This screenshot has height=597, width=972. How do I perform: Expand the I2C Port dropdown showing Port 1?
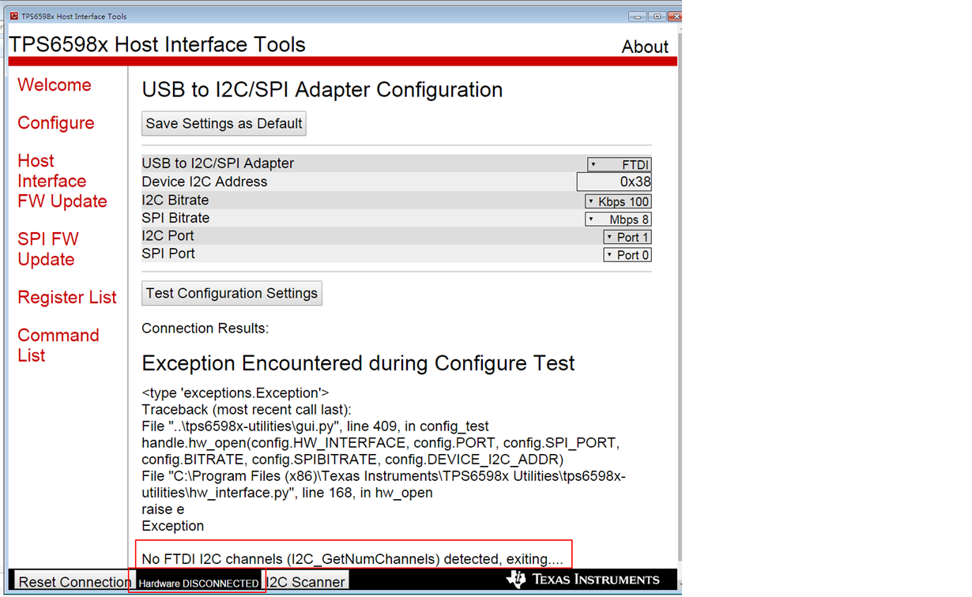click(627, 237)
